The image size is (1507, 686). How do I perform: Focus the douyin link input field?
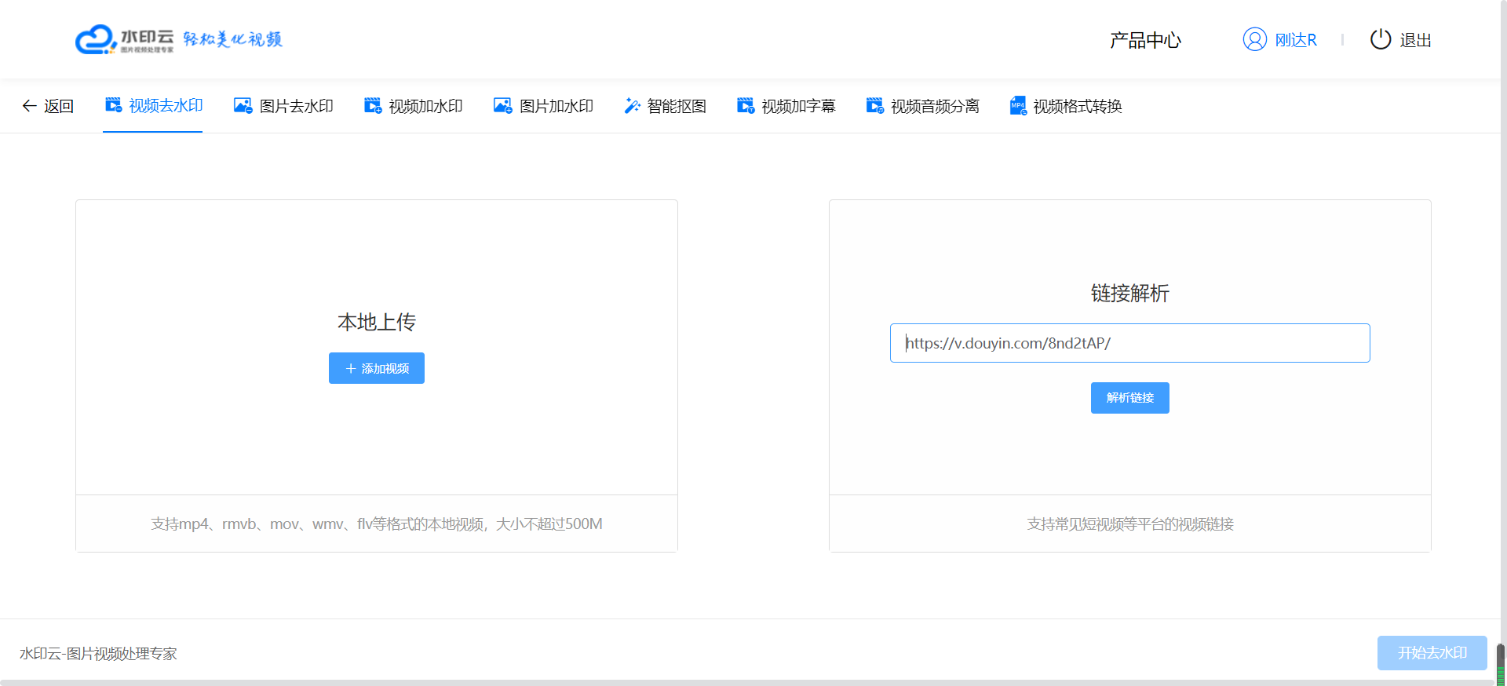point(1130,343)
